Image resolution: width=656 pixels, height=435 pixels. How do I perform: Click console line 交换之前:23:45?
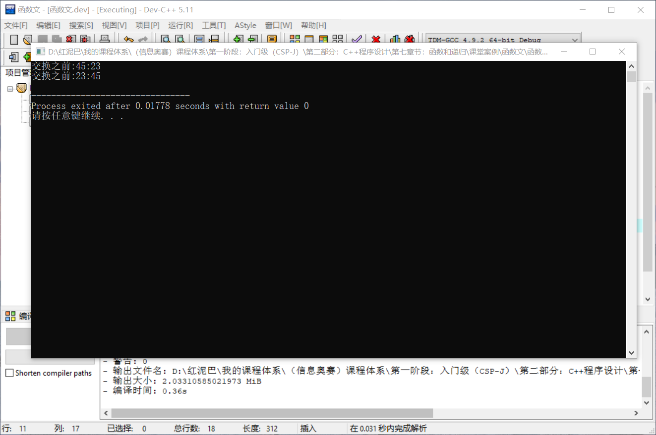[x=66, y=76]
